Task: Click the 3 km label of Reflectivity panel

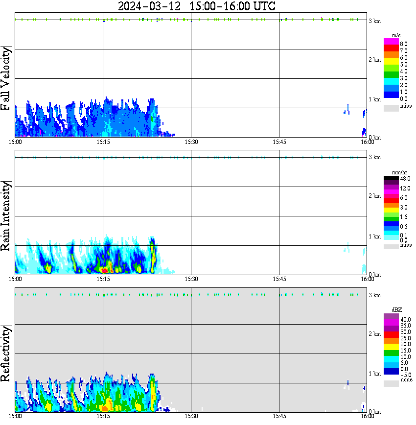Action: pyautogui.click(x=375, y=295)
